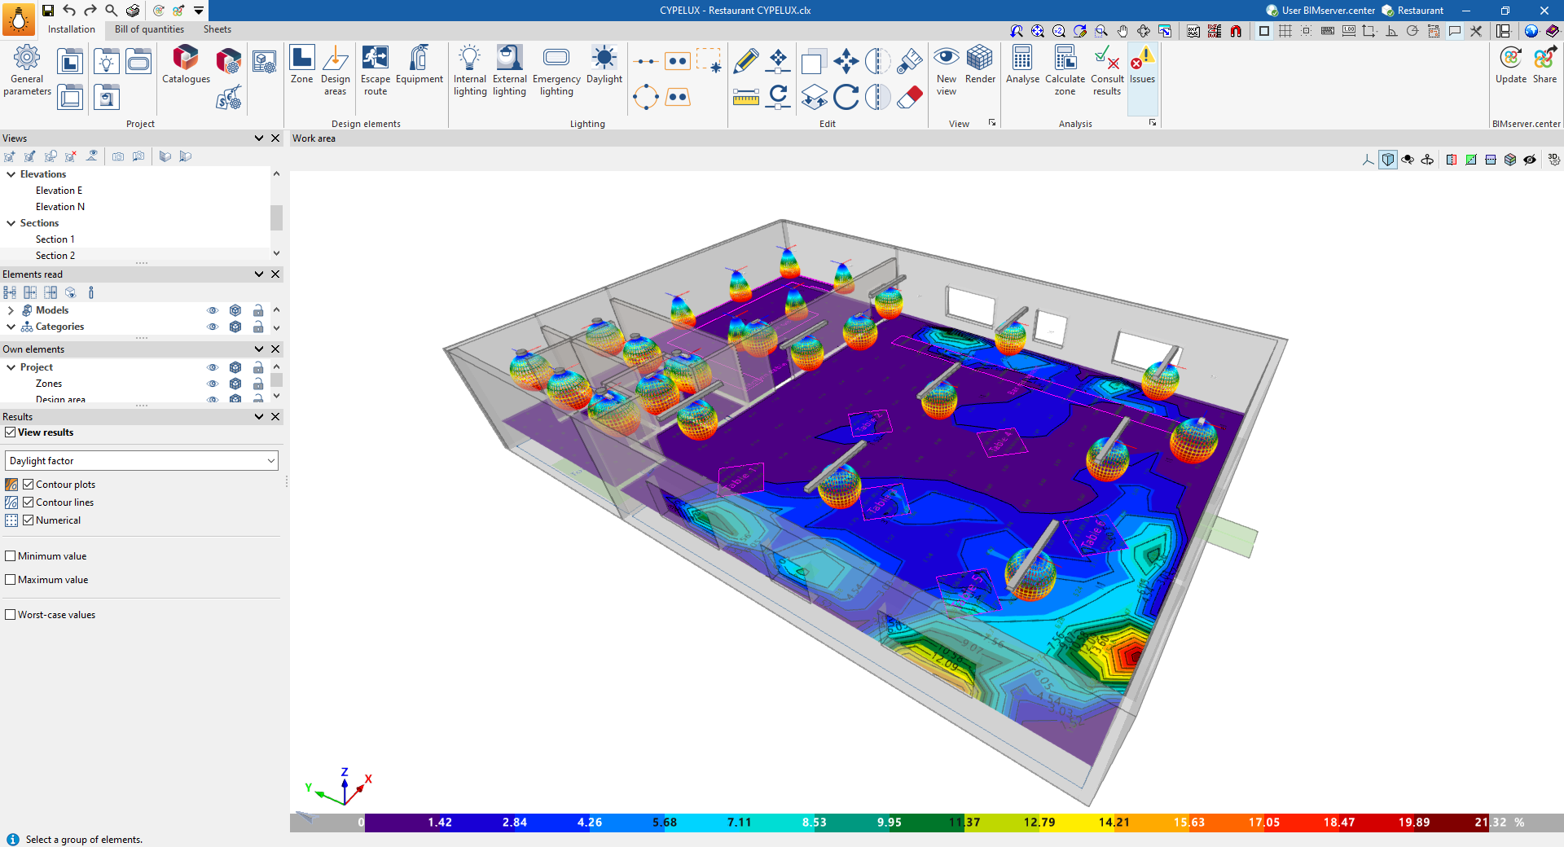Toggle the View results checkbox
The height and width of the screenshot is (847, 1564).
(x=11, y=432)
